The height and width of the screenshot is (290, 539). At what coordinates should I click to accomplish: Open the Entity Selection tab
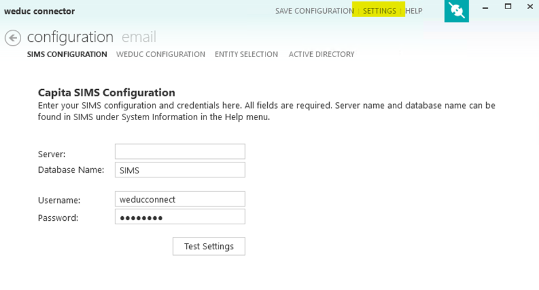(246, 54)
